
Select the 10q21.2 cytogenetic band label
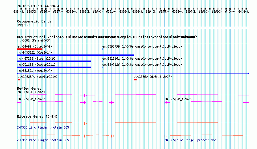pos(23,25)
